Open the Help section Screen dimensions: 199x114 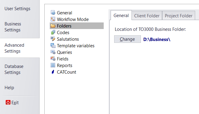9,88
